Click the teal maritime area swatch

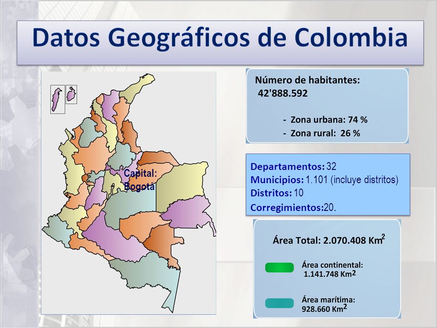279,303
